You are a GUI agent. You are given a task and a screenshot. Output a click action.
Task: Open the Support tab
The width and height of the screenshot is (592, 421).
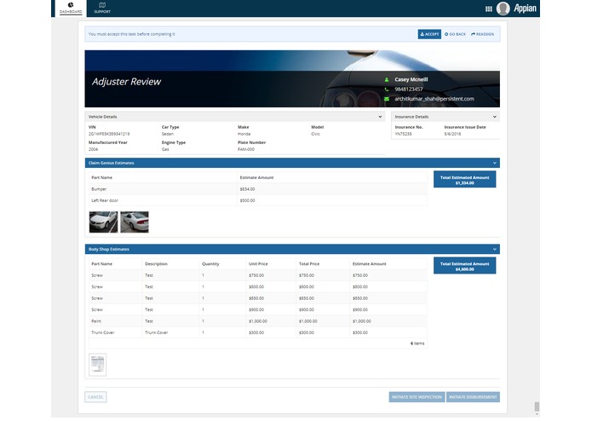tap(102, 8)
